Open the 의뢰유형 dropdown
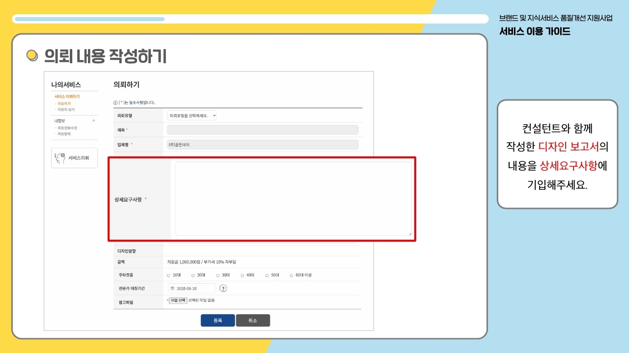The width and height of the screenshot is (629, 353). pos(192,116)
